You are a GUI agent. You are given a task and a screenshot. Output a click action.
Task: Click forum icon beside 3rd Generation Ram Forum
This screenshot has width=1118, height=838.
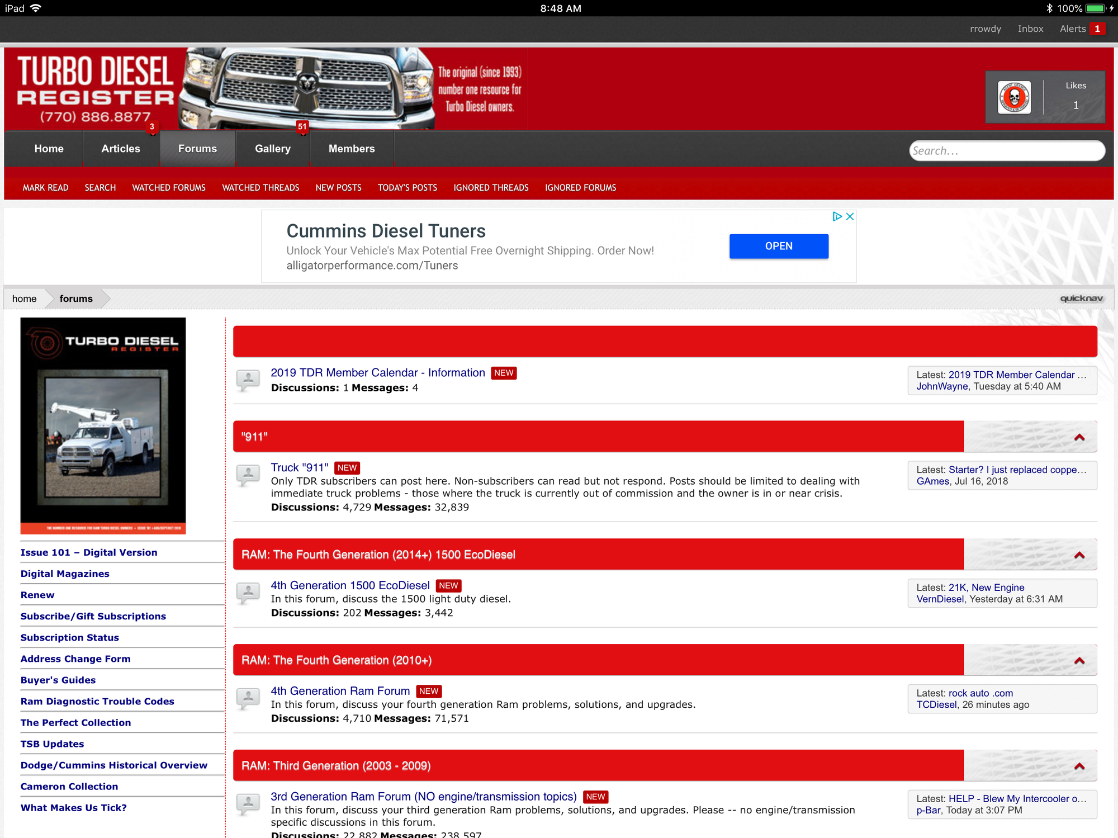(x=248, y=804)
